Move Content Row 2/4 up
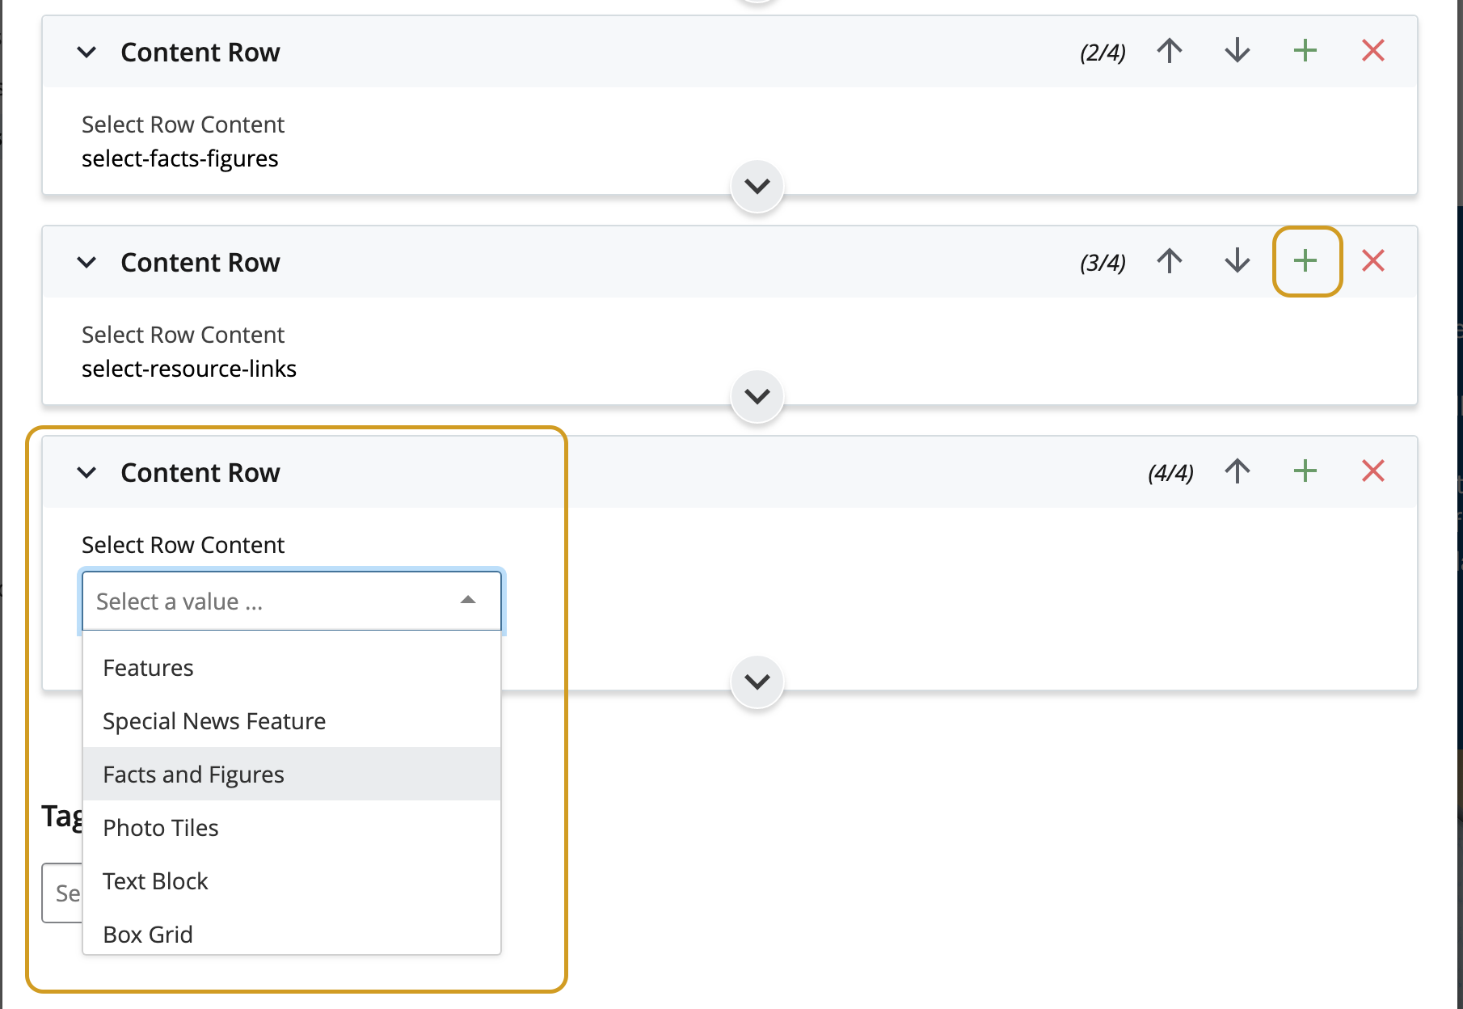 [x=1169, y=52]
